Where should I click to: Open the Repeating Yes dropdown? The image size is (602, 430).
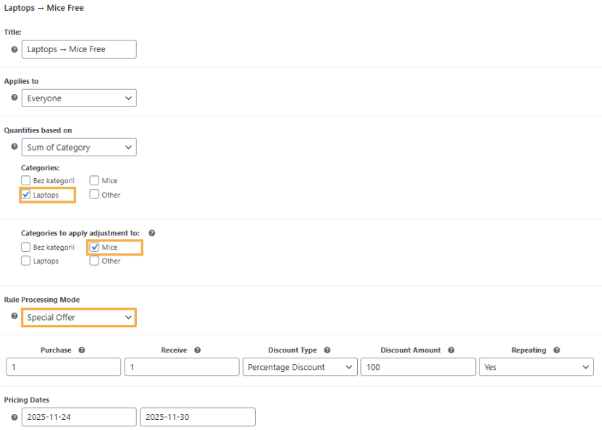536,367
